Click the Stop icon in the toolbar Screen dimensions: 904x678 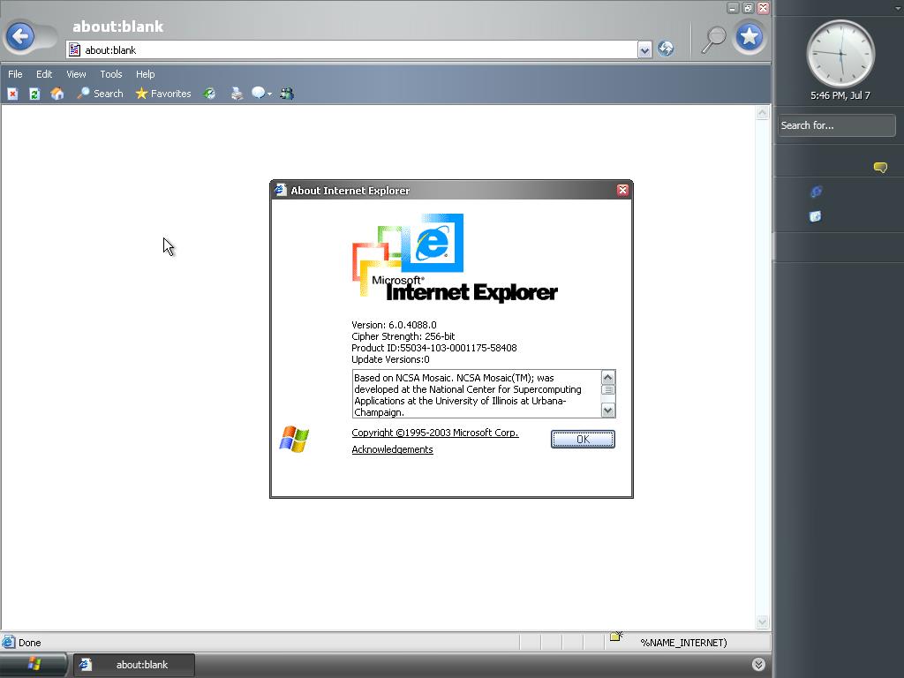click(x=12, y=94)
